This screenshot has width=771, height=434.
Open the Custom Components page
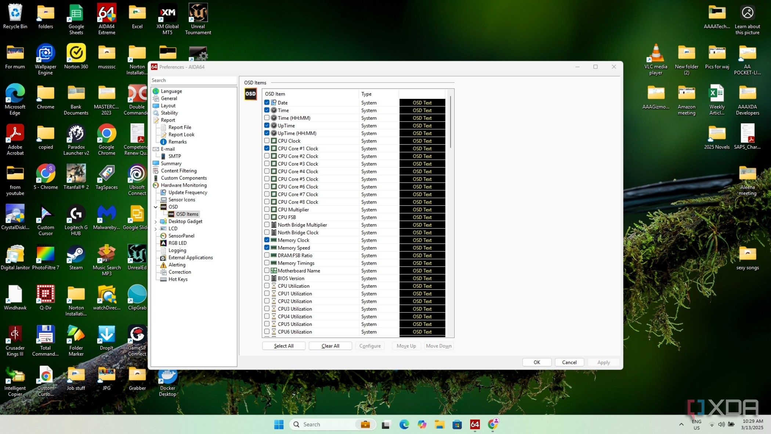(x=184, y=178)
